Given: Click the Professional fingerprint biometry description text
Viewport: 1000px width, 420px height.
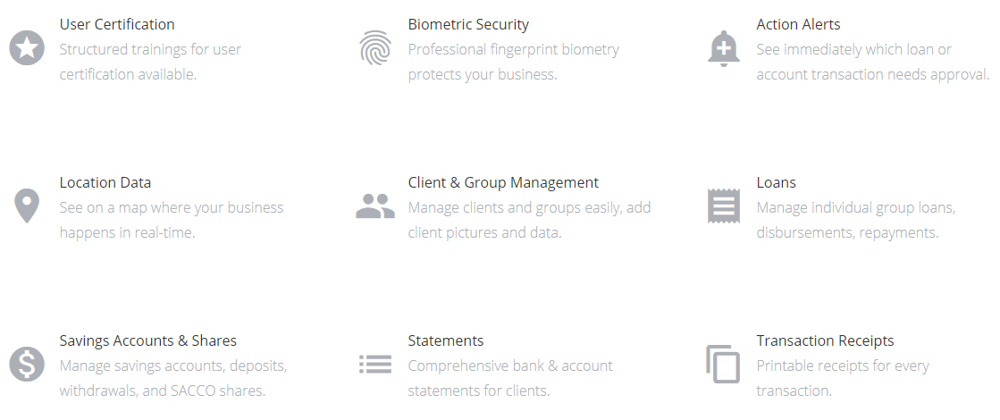Looking at the screenshot, I should (513, 62).
